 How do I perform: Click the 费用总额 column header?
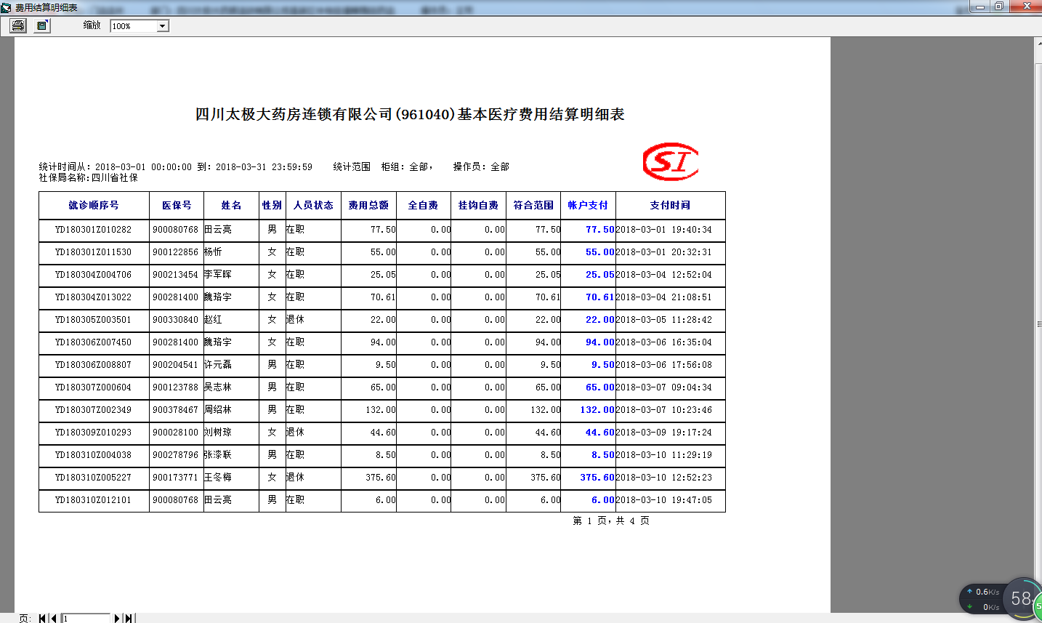(x=368, y=206)
